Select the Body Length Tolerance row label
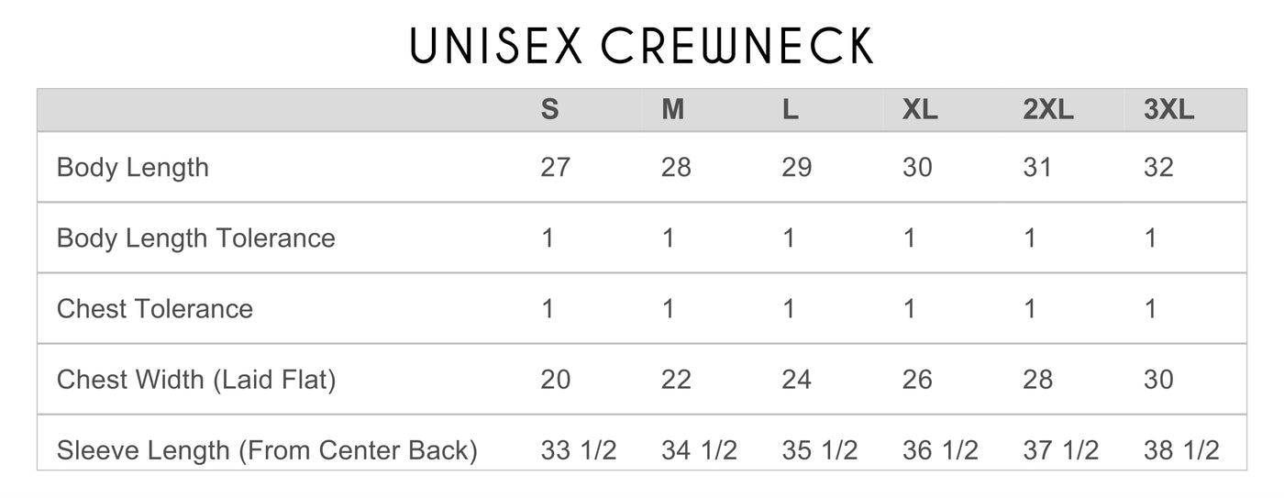The image size is (1284, 498). tap(196, 238)
